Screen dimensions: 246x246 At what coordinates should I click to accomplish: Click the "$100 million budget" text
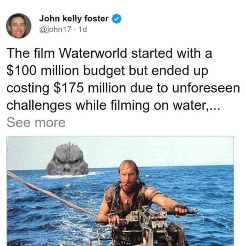66,71
